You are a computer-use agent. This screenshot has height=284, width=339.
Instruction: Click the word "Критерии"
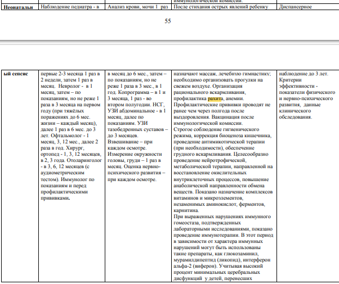coord(290,80)
